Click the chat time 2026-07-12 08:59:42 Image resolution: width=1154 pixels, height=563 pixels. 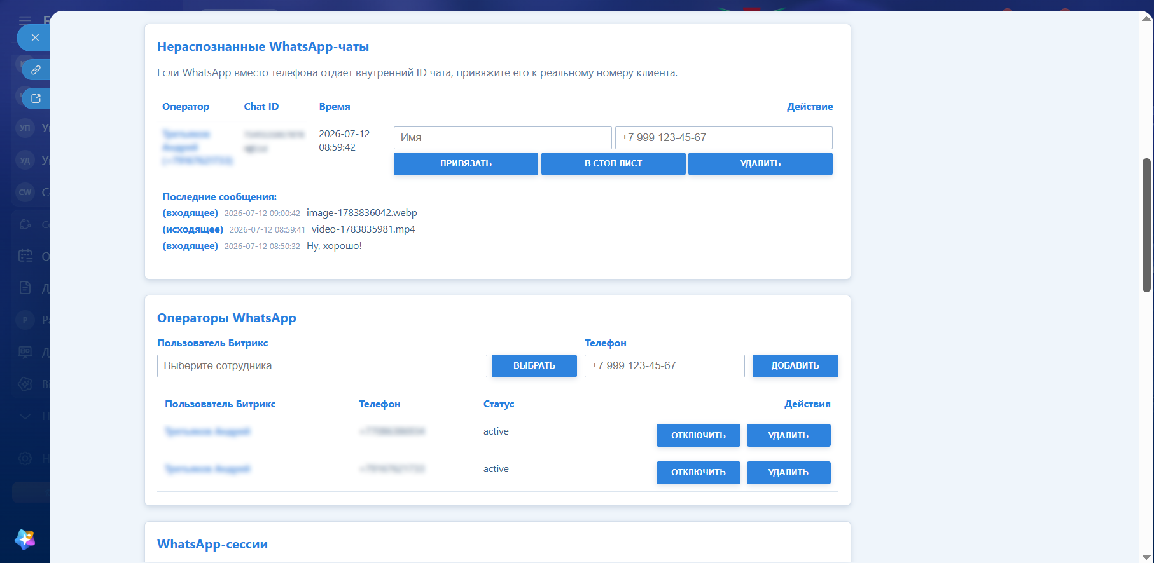click(344, 140)
